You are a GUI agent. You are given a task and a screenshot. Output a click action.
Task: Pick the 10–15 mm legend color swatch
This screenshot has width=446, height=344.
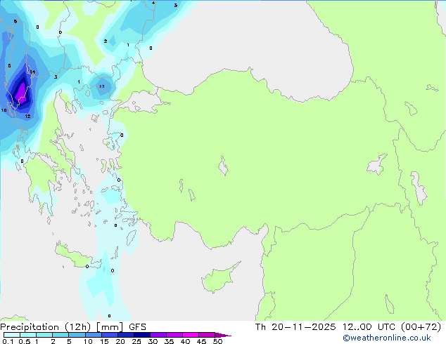point(93,335)
